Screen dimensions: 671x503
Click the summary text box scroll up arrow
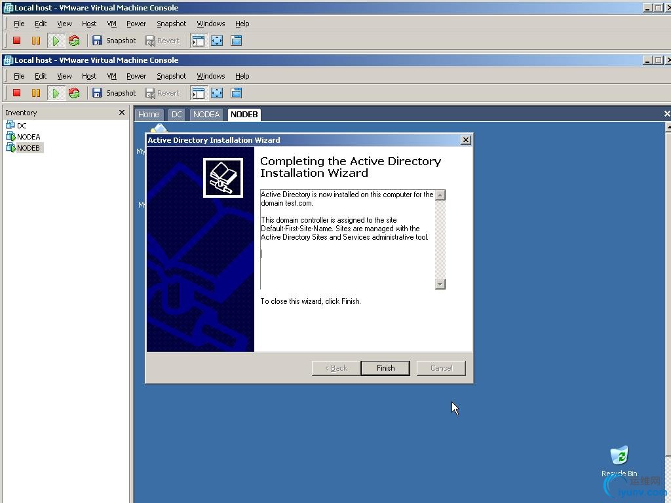440,195
